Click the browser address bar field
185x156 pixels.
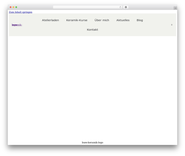tap(87, 7)
